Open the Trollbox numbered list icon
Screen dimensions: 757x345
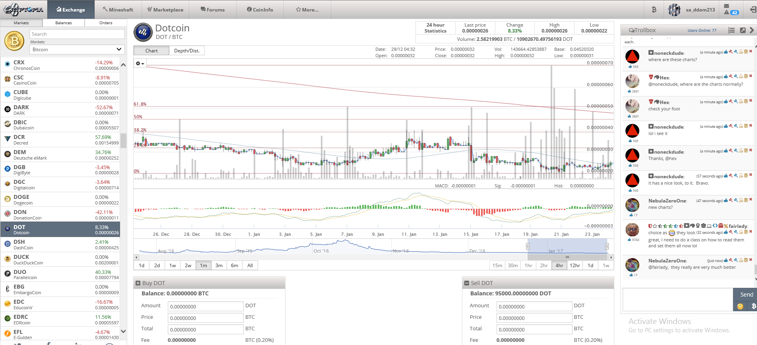[x=731, y=30]
